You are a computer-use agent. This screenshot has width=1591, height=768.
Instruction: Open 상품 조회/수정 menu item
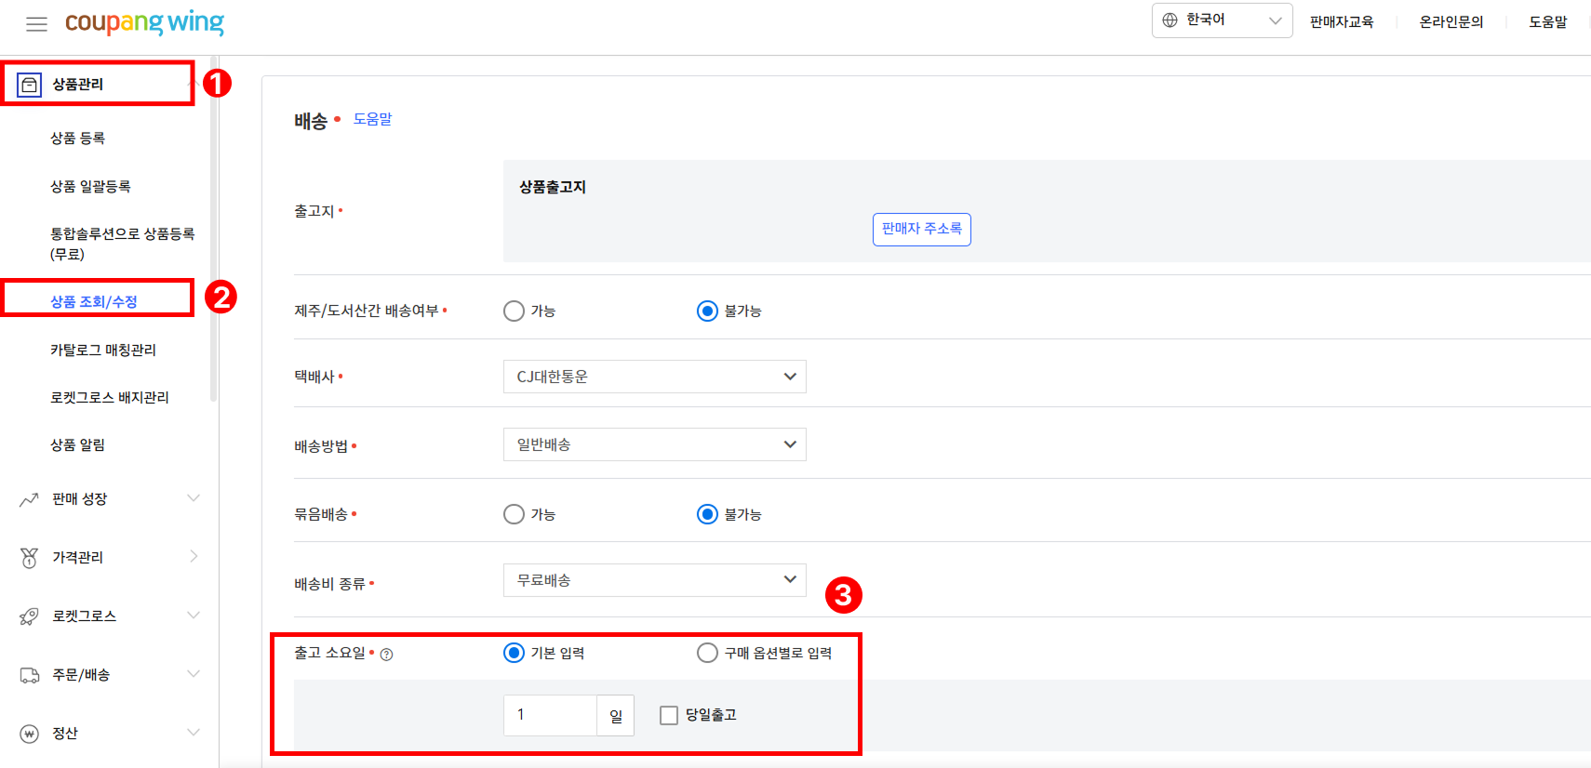[94, 301]
